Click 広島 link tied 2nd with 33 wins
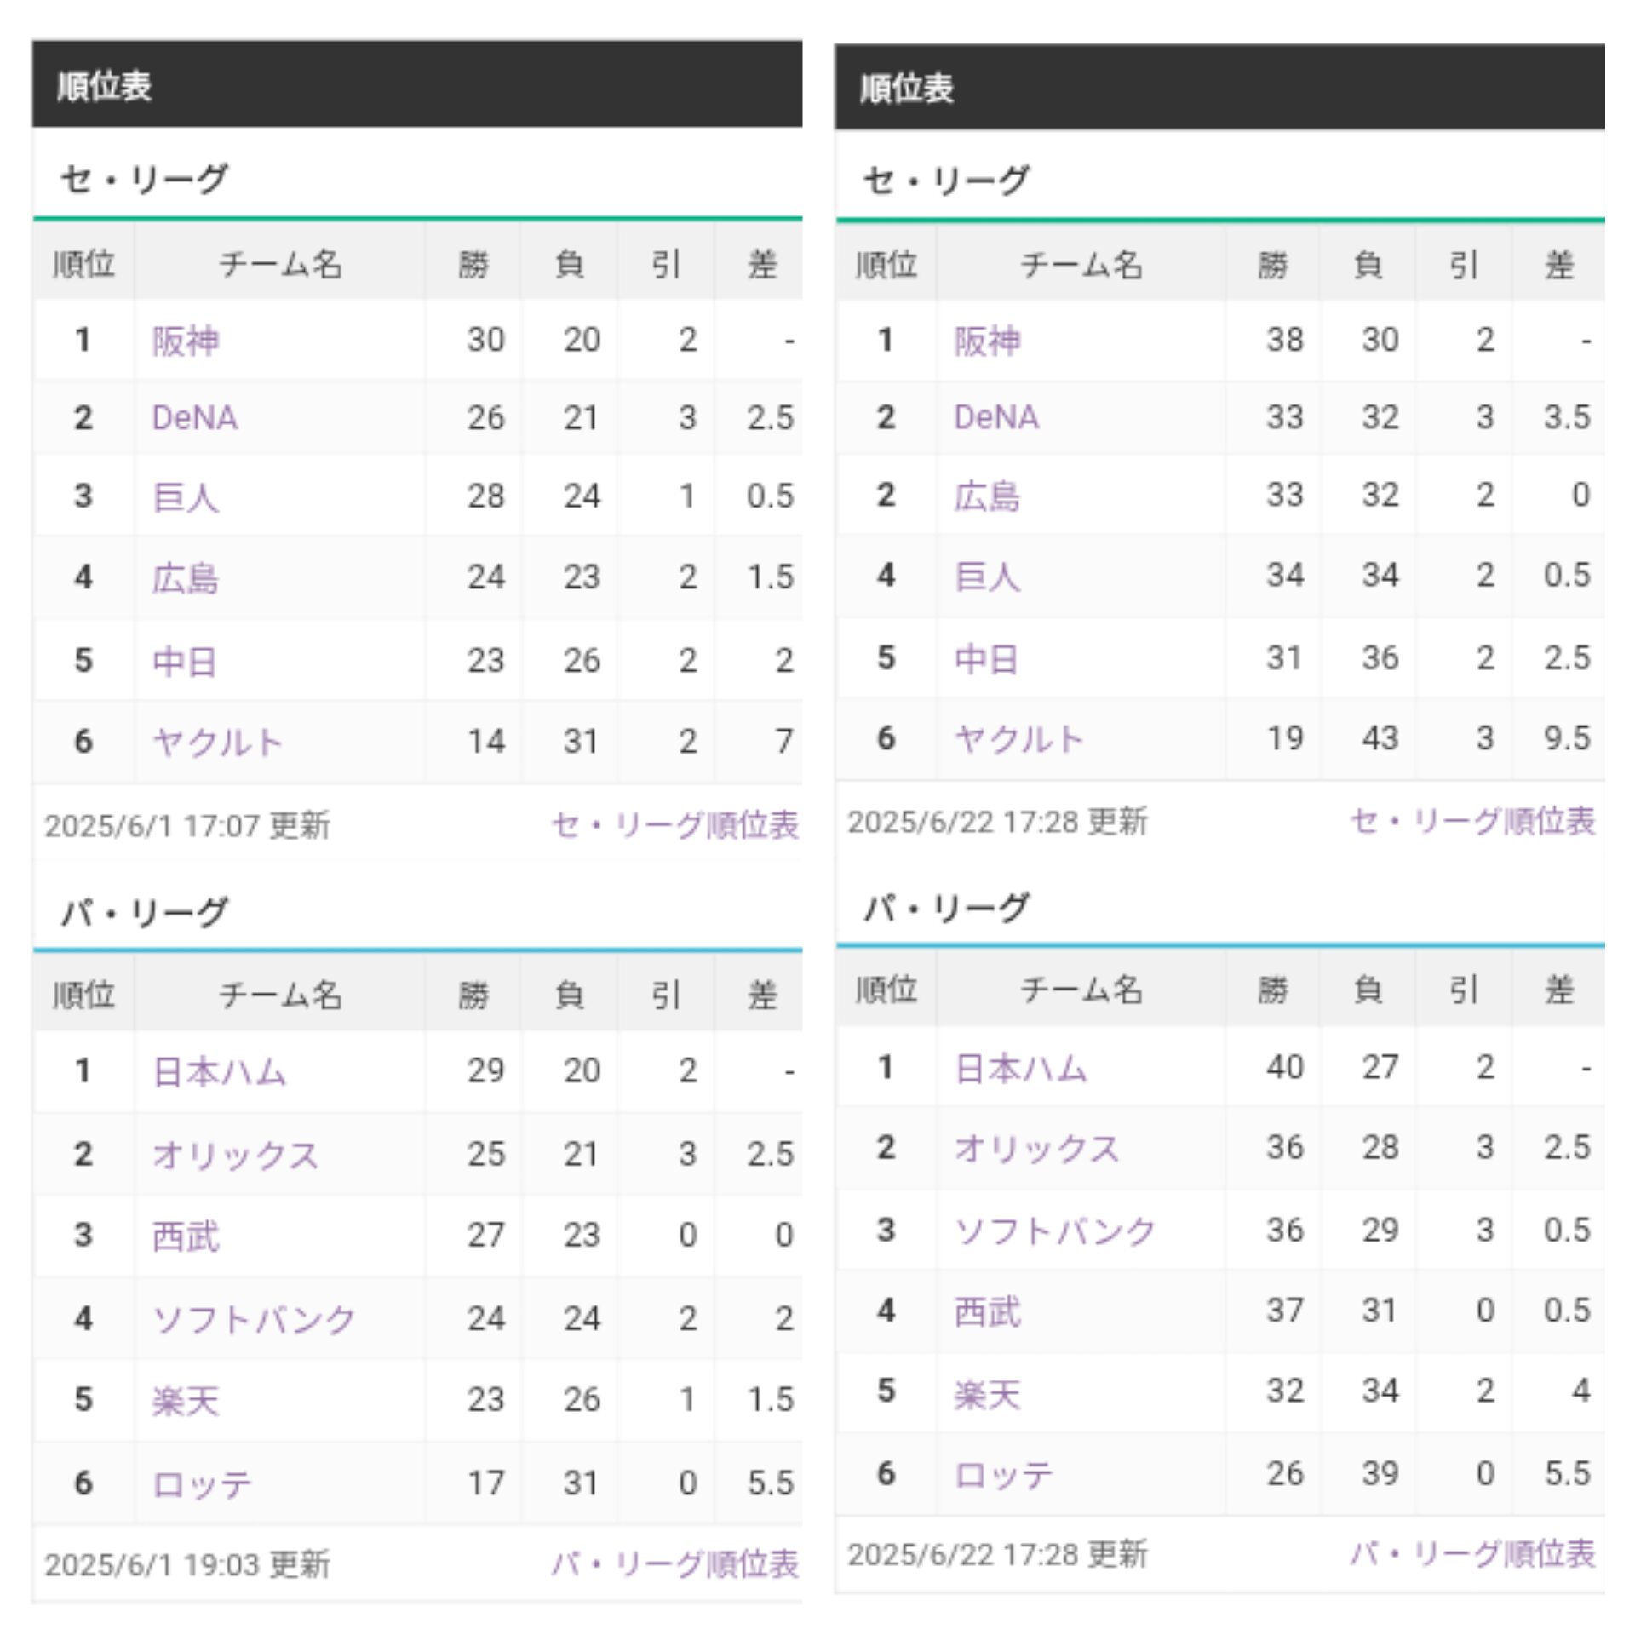 click(x=987, y=496)
